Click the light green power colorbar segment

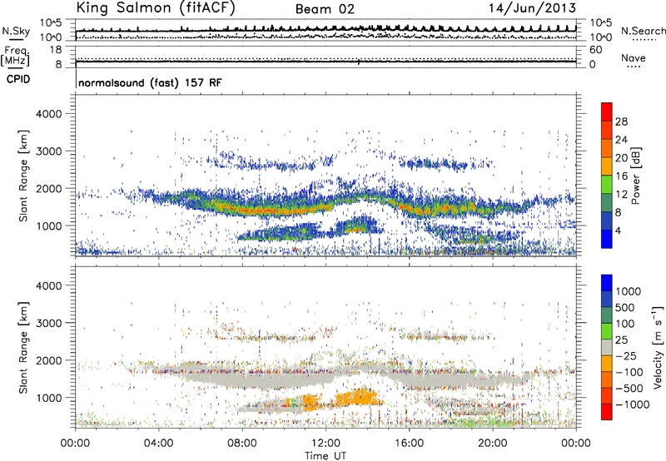pyautogui.click(x=607, y=185)
